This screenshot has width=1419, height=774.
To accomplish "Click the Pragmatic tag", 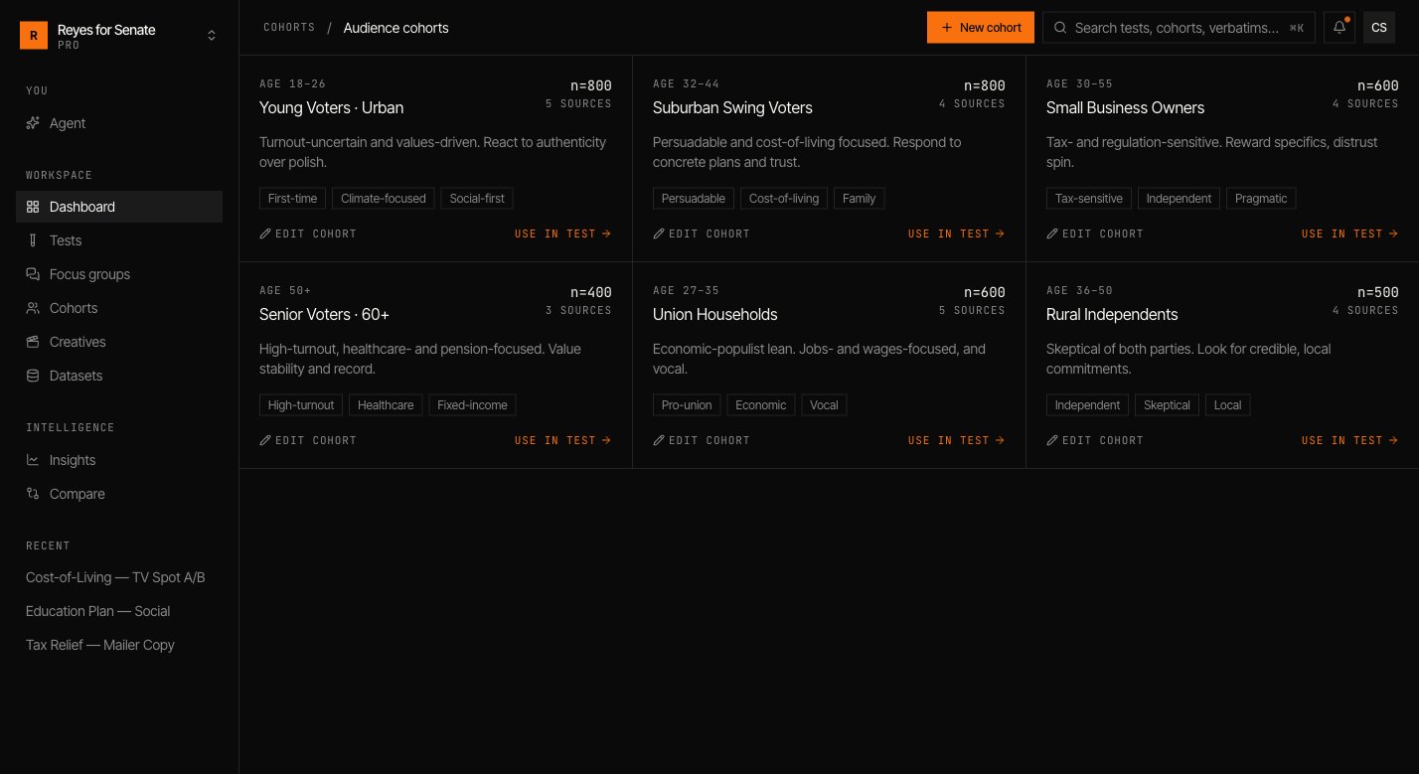I will (1261, 199).
